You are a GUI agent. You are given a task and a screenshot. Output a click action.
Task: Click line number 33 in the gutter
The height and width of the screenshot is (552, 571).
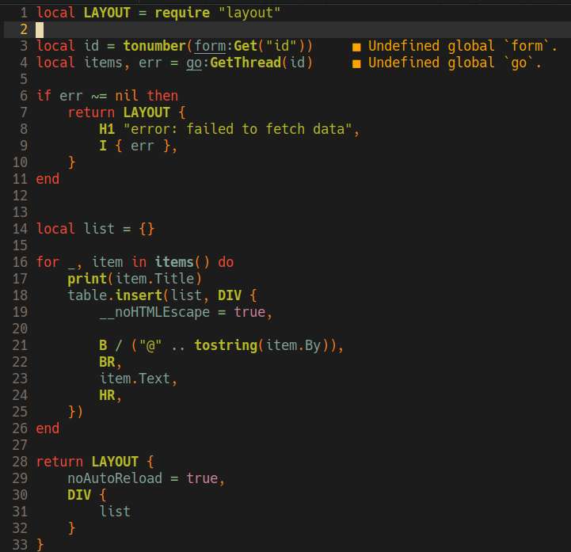coord(20,545)
